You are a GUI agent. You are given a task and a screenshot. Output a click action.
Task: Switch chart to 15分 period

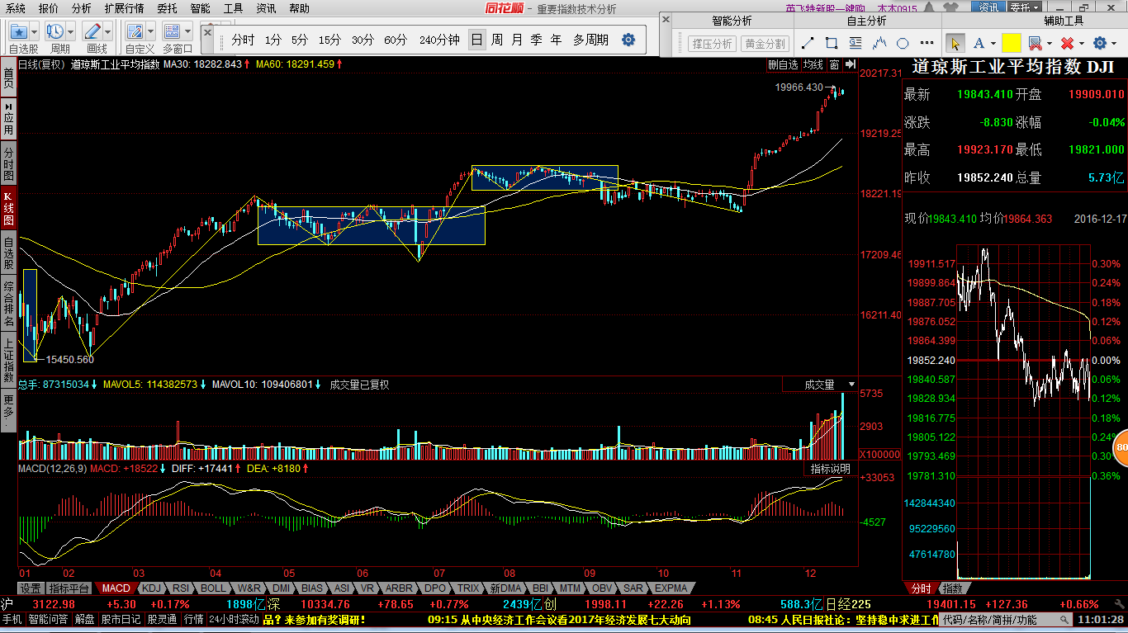point(329,40)
